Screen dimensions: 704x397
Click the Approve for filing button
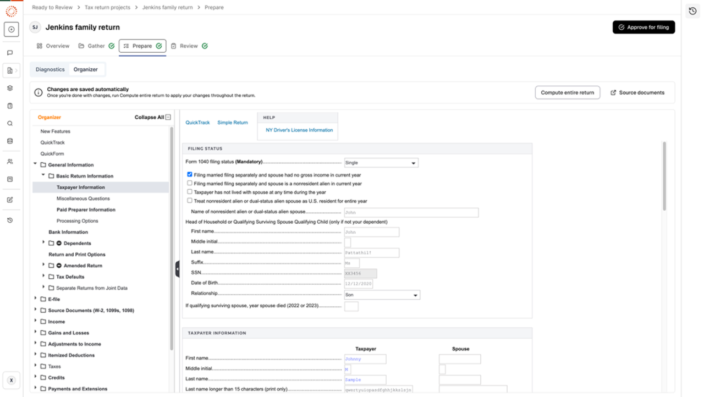click(643, 27)
